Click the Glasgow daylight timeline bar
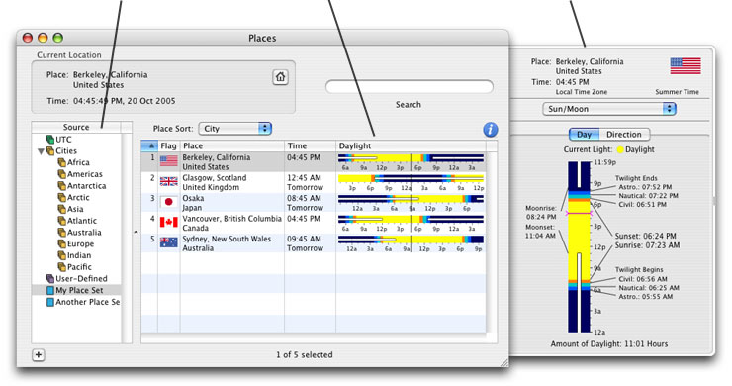The image size is (732, 386). 411,178
